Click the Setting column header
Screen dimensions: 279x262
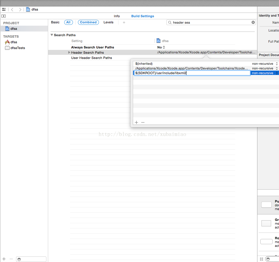pos(77,41)
